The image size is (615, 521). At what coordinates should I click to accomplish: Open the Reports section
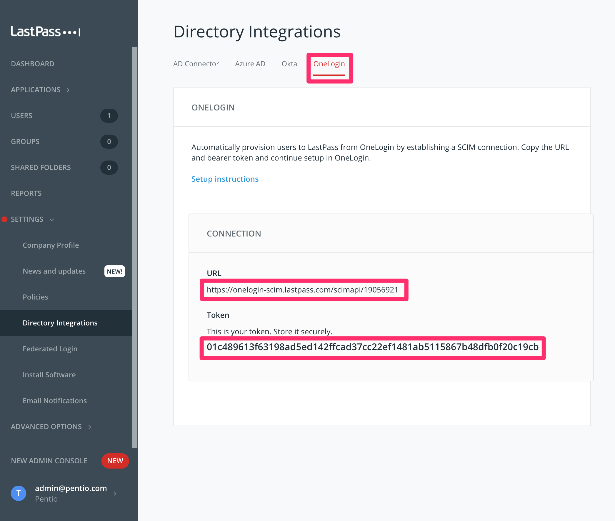pos(26,193)
